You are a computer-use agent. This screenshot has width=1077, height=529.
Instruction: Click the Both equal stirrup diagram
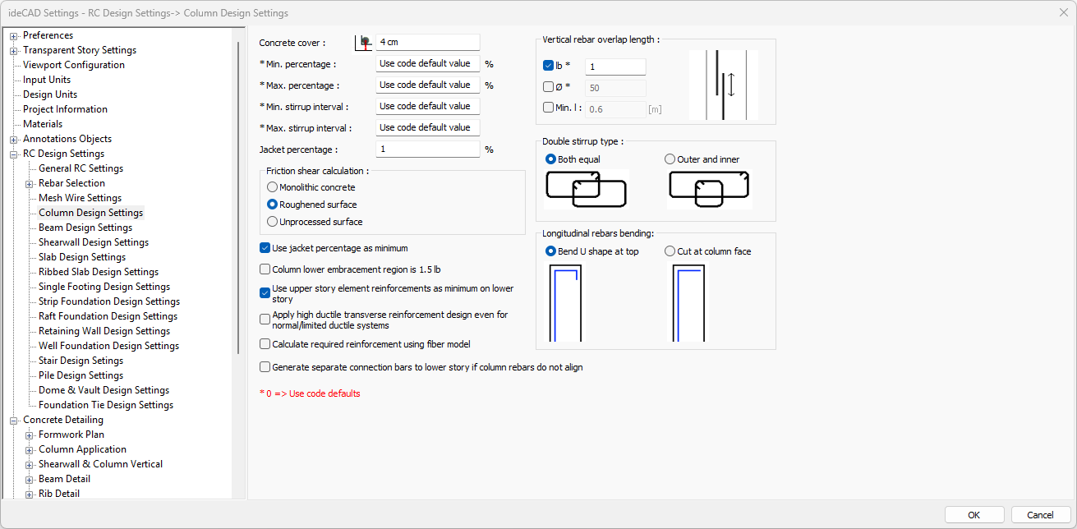coord(586,189)
